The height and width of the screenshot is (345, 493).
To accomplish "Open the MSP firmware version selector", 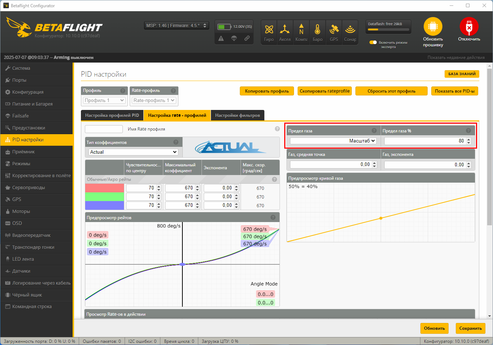I will (x=176, y=25).
